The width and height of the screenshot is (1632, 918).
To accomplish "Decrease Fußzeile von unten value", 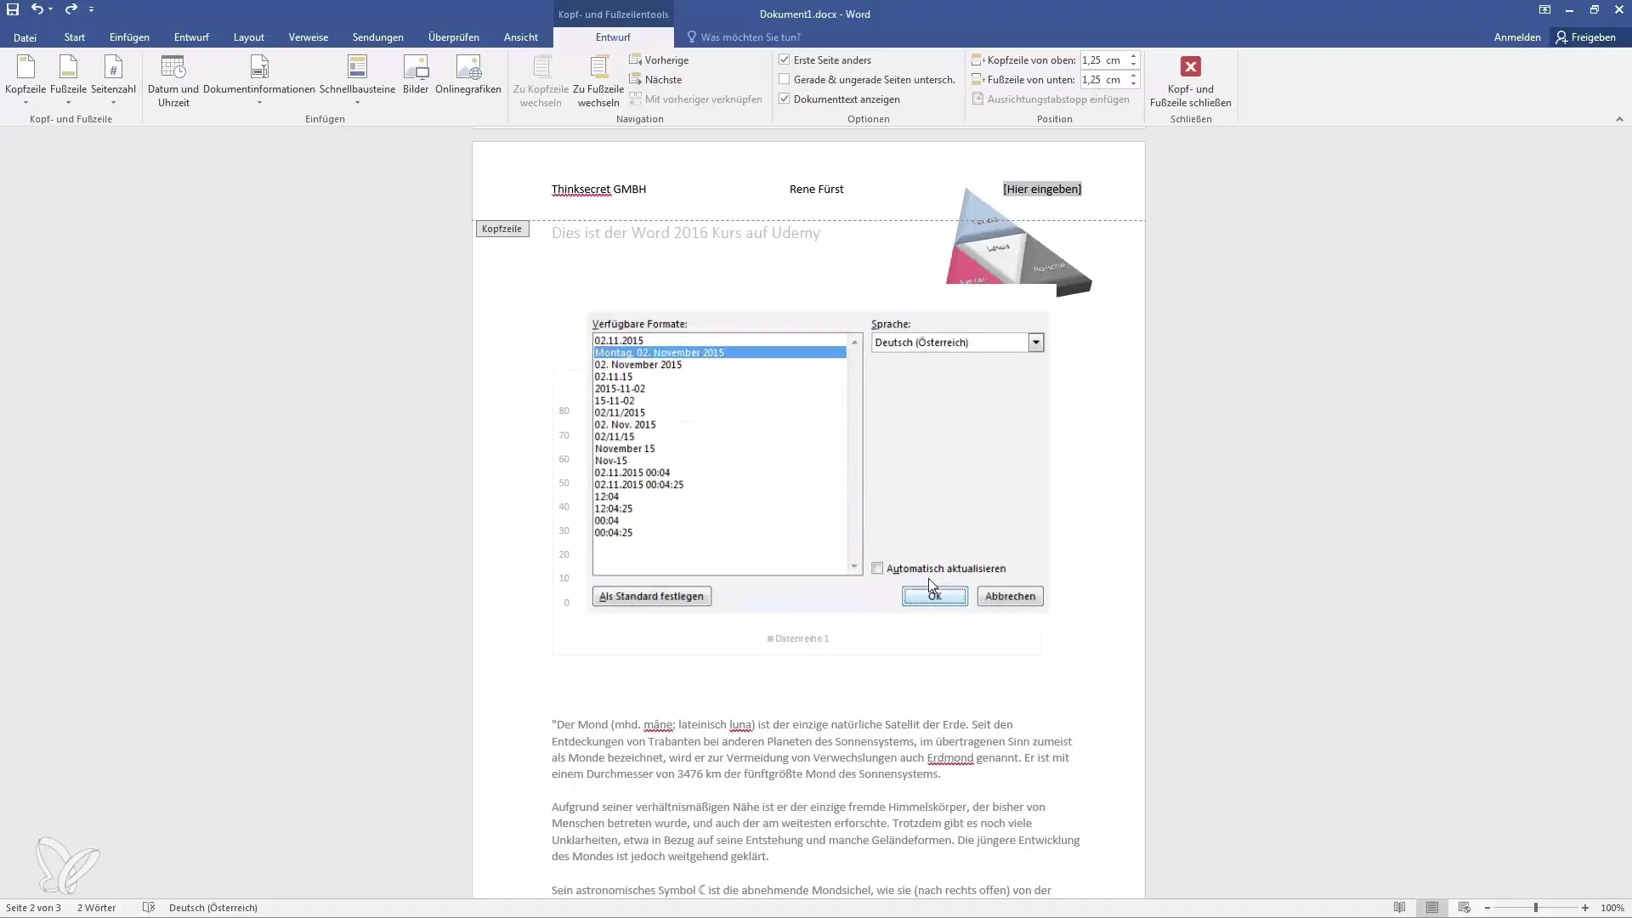I will (1133, 83).
